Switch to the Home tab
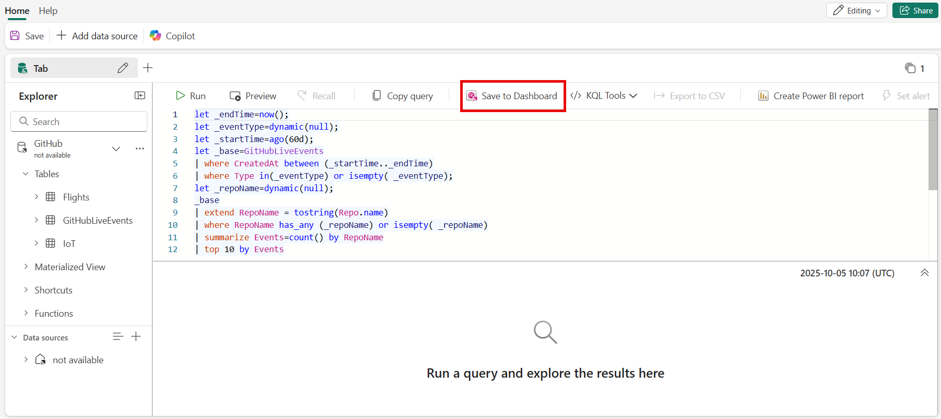This screenshot has height=419, width=941. [x=17, y=11]
